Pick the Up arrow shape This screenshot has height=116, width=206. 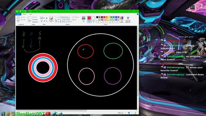(x=69, y=19)
